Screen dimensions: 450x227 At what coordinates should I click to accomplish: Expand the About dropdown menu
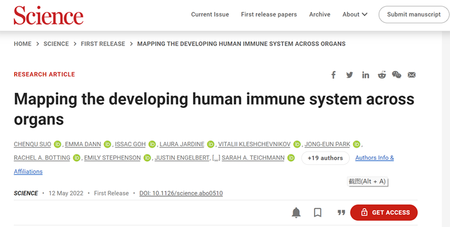coord(354,15)
